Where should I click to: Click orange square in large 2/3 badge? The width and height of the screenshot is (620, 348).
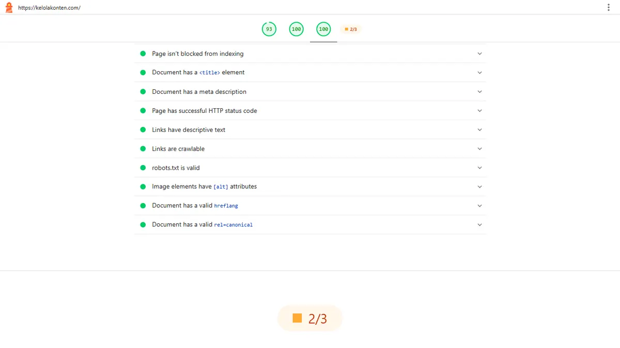click(297, 318)
